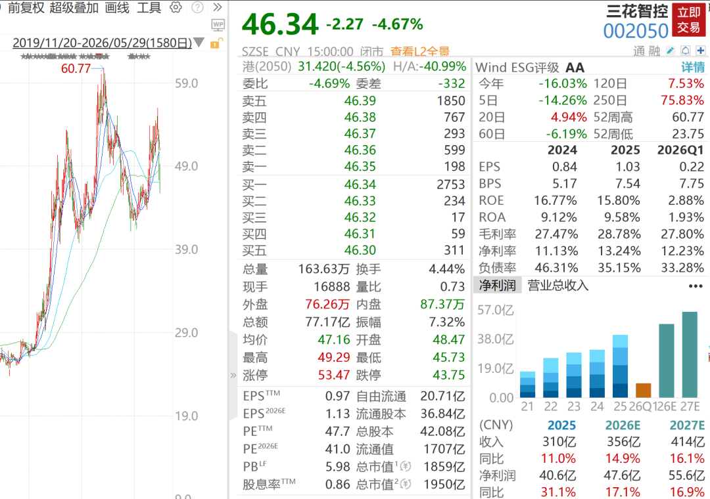Click 外盘 value 76.26万

[x=327, y=305]
